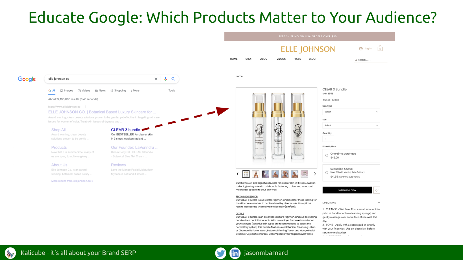
Task: Select the Subscribe & Save radio option
Action: pyautogui.click(x=327, y=172)
